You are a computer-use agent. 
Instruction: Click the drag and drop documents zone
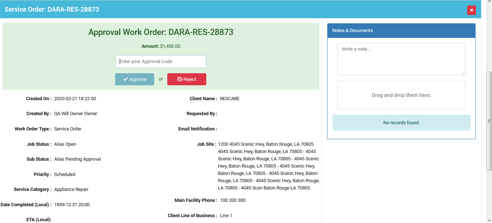401,95
